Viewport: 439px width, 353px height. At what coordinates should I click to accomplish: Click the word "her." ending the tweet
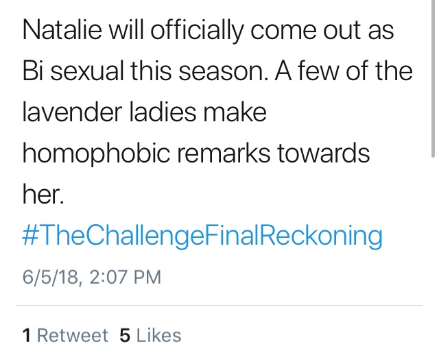pos(43,194)
